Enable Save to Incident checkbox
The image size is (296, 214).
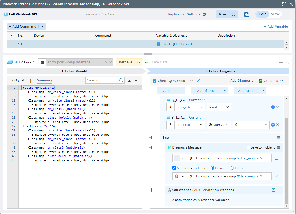[248, 147]
